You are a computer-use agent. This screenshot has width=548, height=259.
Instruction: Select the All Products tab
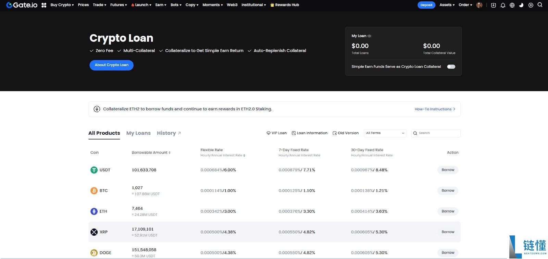point(104,133)
